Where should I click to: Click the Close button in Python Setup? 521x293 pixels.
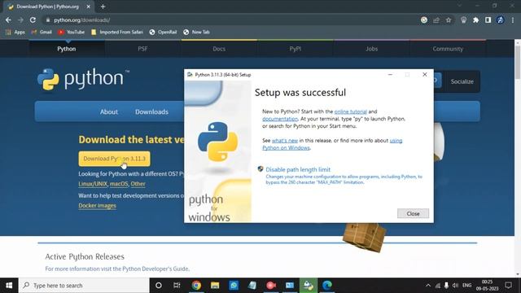[x=413, y=213]
